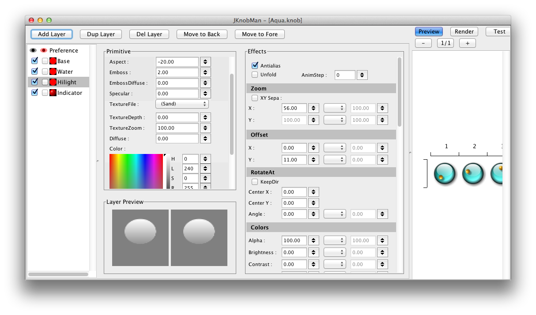Screen dimensions: 536x315
Task: Click the Zoom X value field
Action: click(294, 108)
